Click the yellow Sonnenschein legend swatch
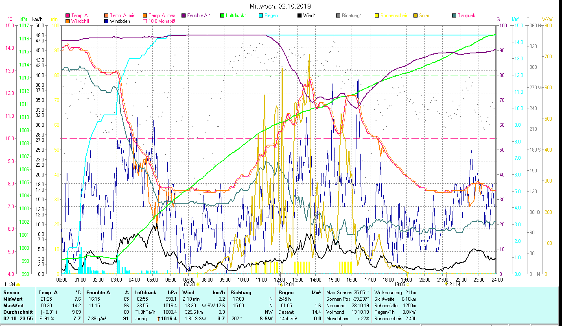 [377, 15]
